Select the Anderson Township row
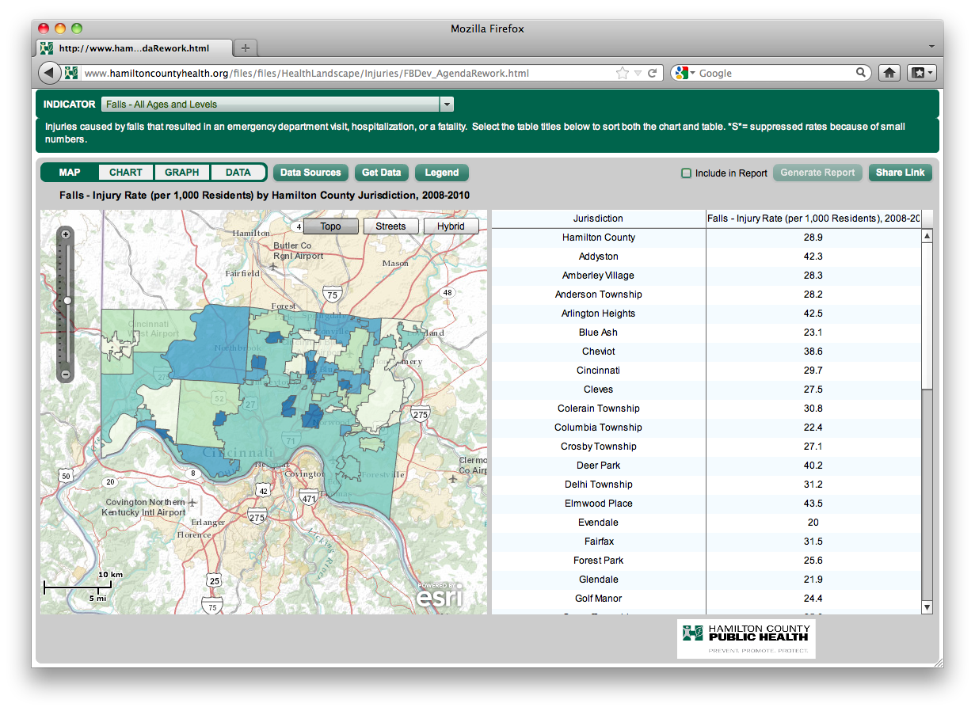975x711 pixels. pos(706,295)
